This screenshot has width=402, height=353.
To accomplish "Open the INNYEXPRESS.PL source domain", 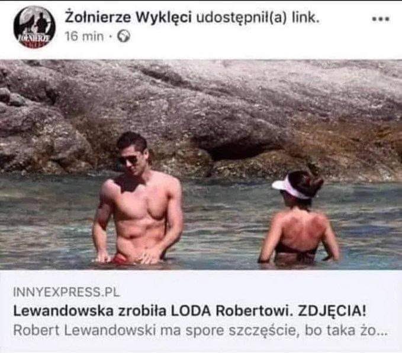I will [66, 292].
